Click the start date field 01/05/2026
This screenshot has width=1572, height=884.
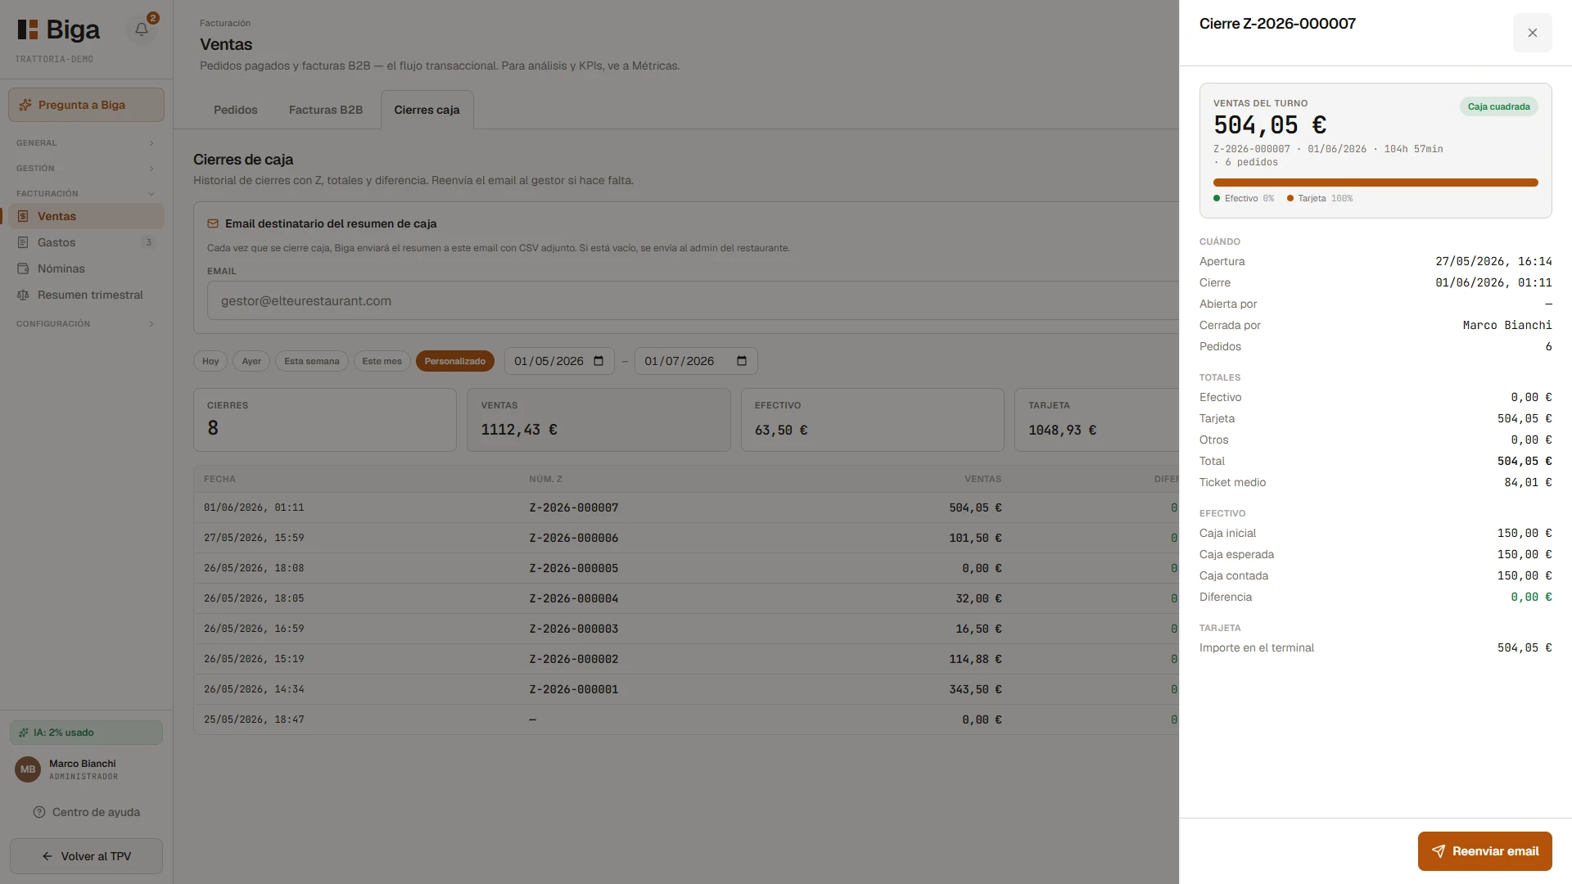[558, 361]
